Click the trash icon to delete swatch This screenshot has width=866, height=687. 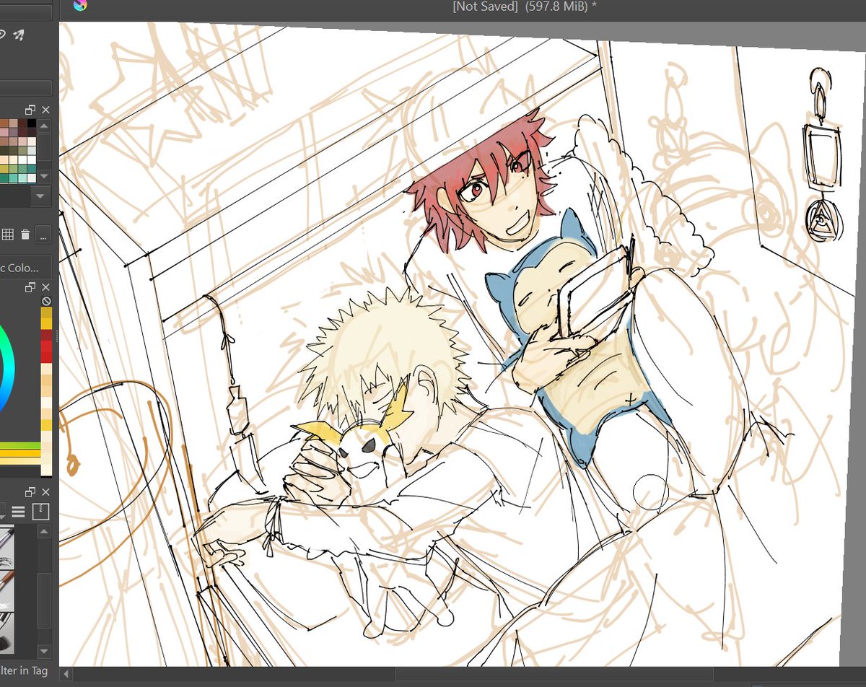25,234
